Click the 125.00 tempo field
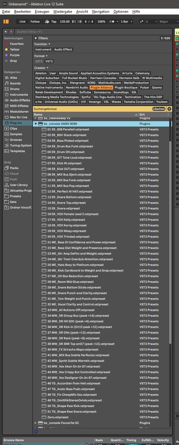179x445 pixels. pyautogui.click(x=64, y=22)
